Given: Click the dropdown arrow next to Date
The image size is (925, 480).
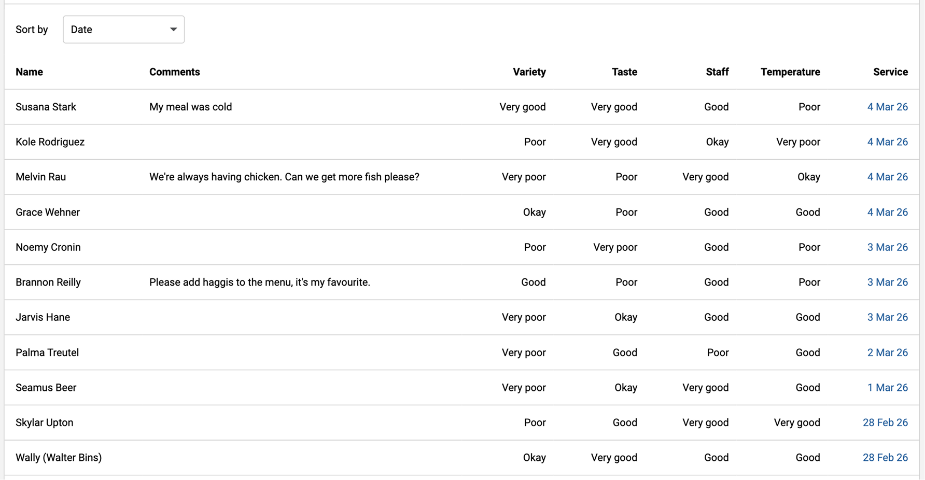Looking at the screenshot, I should (173, 30).
